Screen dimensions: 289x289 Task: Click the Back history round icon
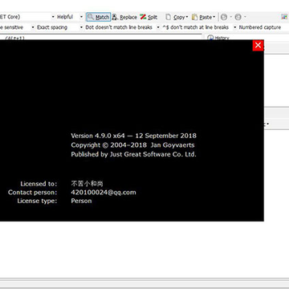coord(224,17)
